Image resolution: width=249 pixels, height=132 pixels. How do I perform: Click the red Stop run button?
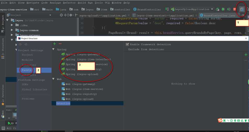click(235, 9)
